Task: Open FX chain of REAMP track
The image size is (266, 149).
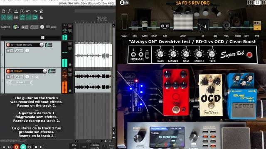Action: pyautogui.click(x=10, y=77)
